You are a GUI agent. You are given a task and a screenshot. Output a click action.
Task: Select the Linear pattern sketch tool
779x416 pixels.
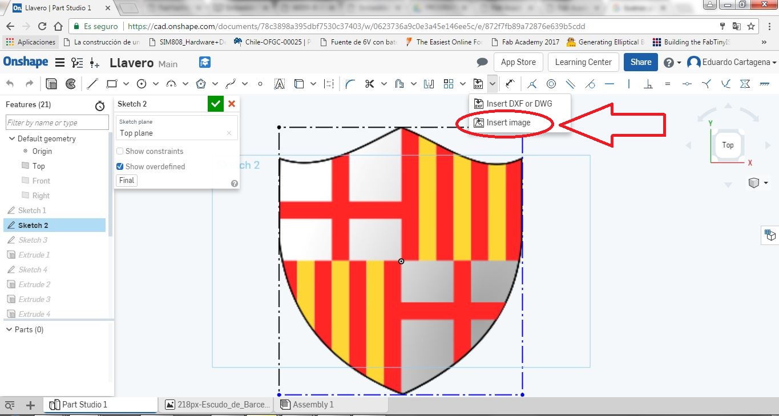[x=449, y=84]
